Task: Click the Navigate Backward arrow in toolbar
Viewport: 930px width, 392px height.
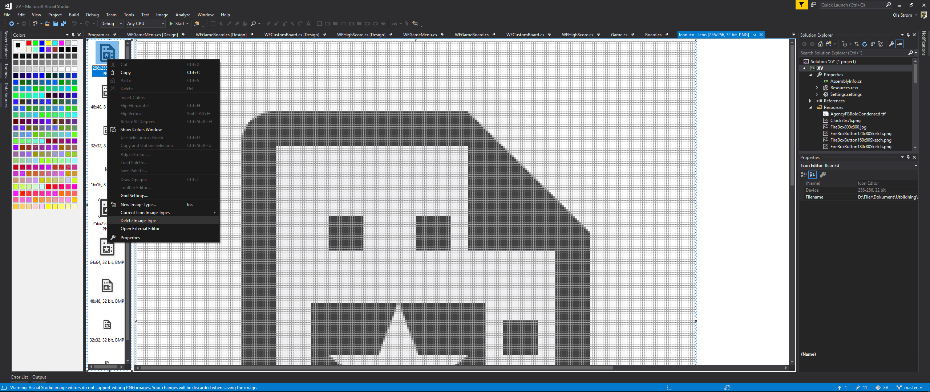Action: coord(12,24)
